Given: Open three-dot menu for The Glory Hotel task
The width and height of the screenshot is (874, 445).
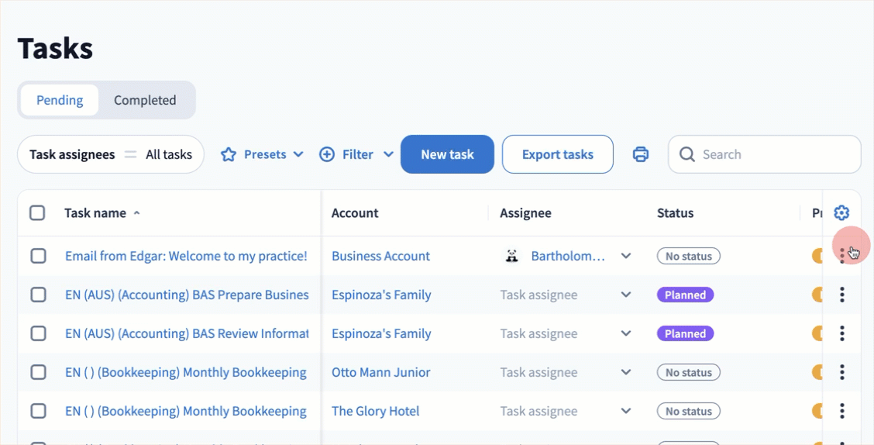Looking at the screenshot, I should [842, 411].
